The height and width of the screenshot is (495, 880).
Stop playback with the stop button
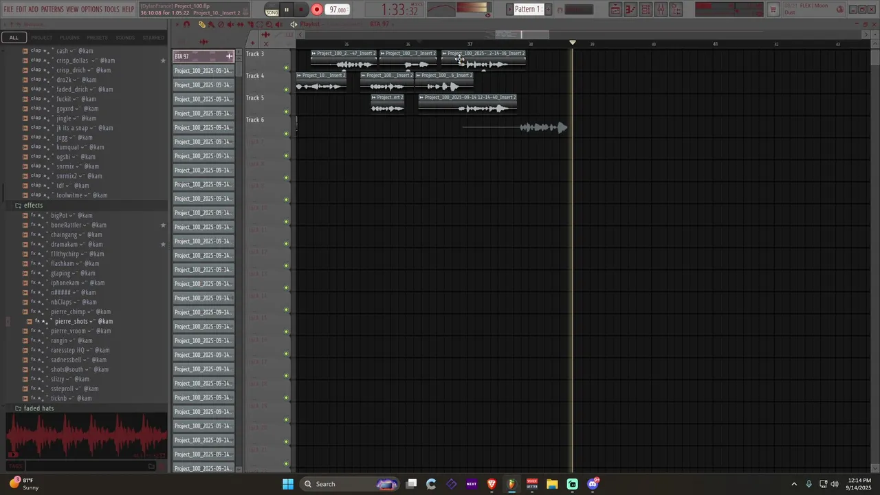302,10
